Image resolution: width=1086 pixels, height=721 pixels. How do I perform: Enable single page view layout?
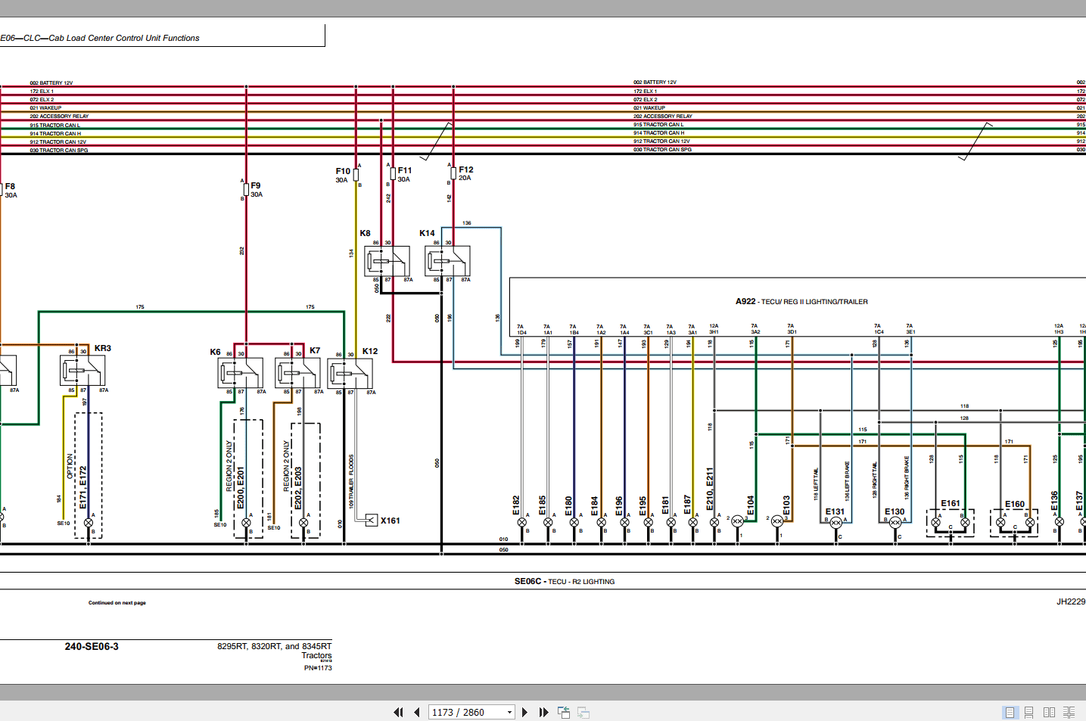pyautogui.click(x=1010, y=712)
